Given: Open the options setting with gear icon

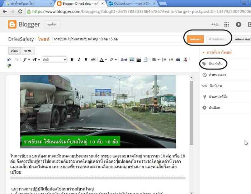Looking at the screenshot, I should pyautogui.click(x=211, y=108).
